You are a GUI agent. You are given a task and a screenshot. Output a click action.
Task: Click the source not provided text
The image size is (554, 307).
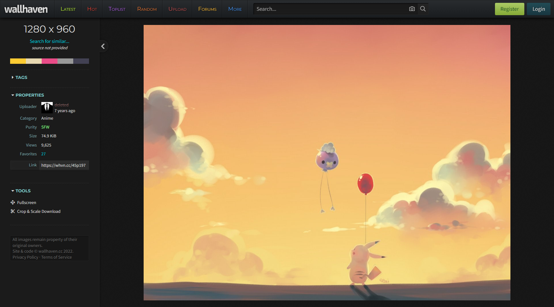(50, 48)
